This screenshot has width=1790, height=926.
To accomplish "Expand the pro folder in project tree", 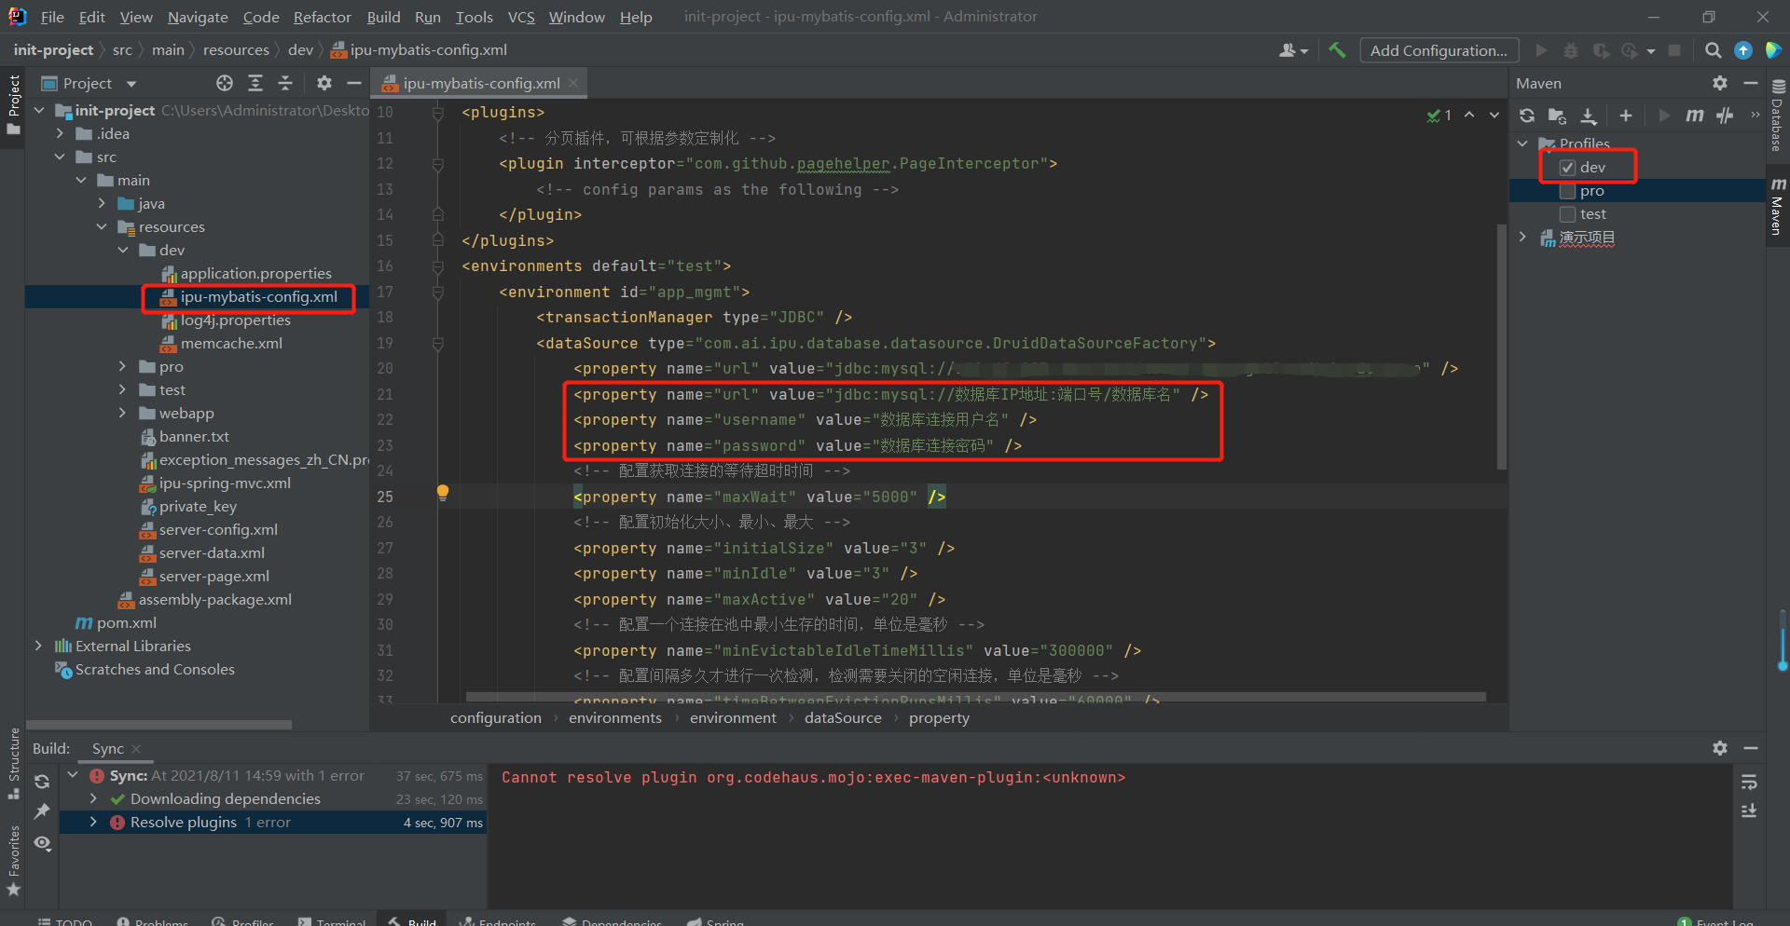I will (x=122, y=367).
